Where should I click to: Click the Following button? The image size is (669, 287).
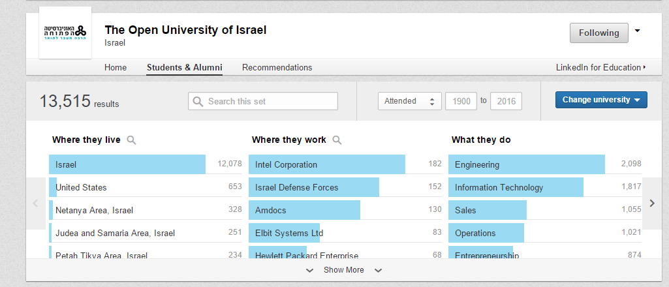tap(599, 33)
